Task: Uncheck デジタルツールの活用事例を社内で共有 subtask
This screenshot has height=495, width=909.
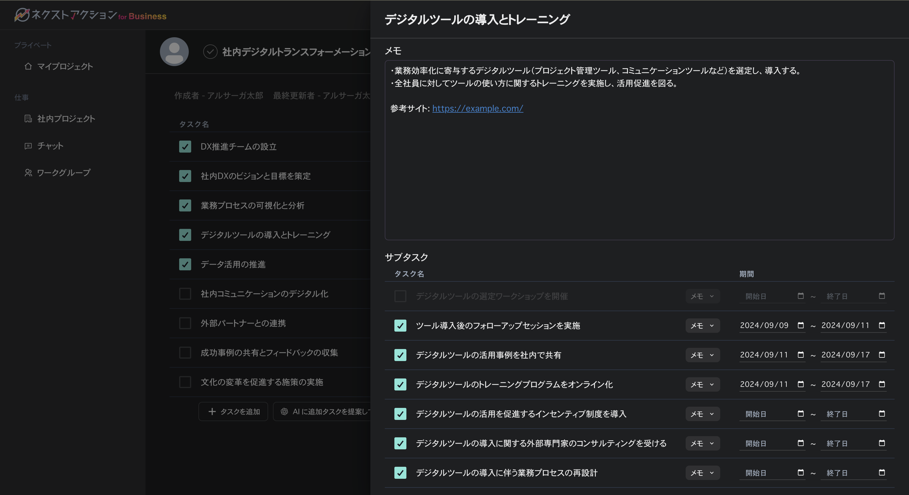Action: pyautogui.click(x=400, y=355)
